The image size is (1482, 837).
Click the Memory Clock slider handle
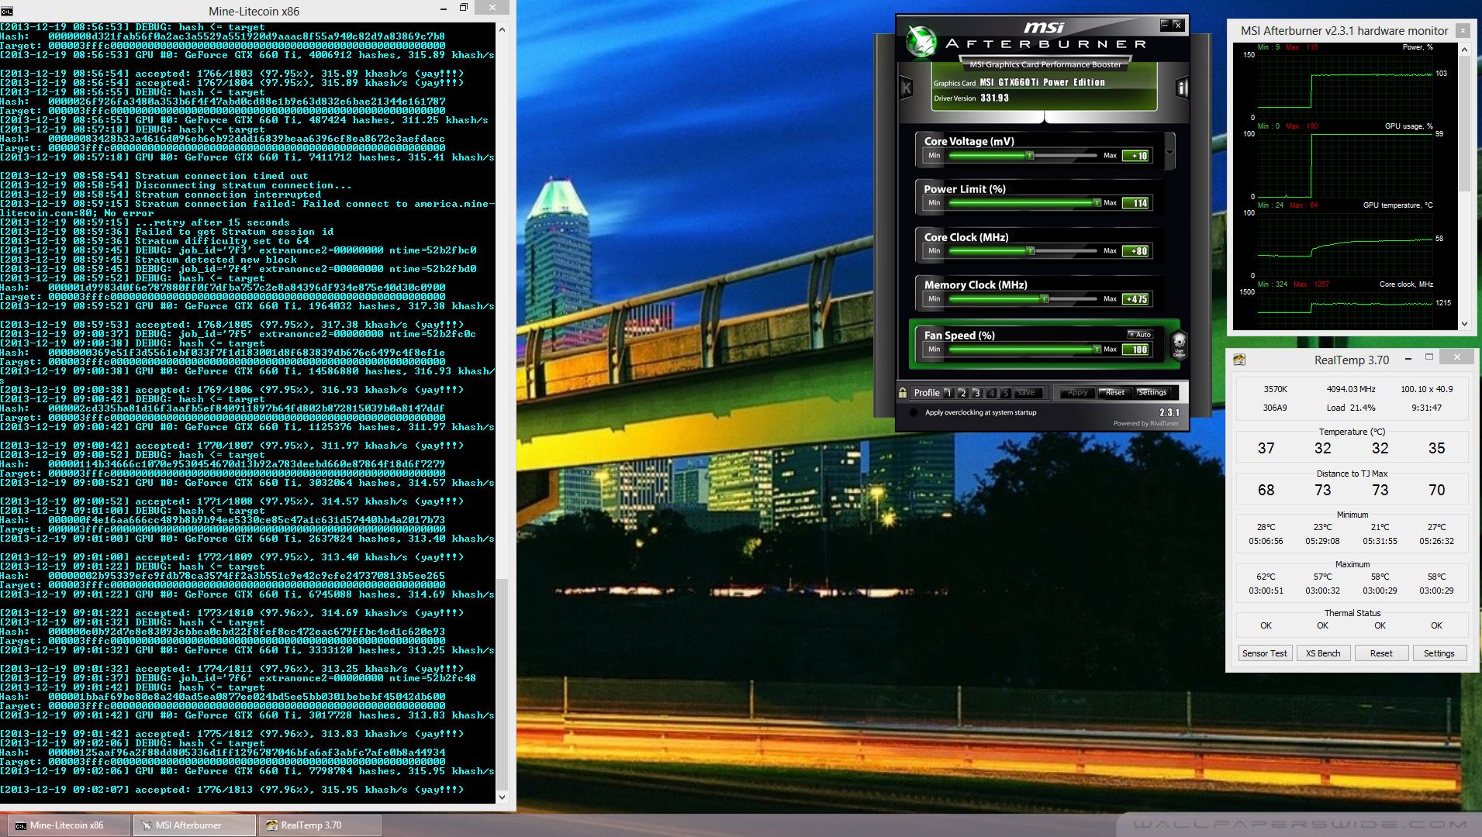(x=1045, y=298)
